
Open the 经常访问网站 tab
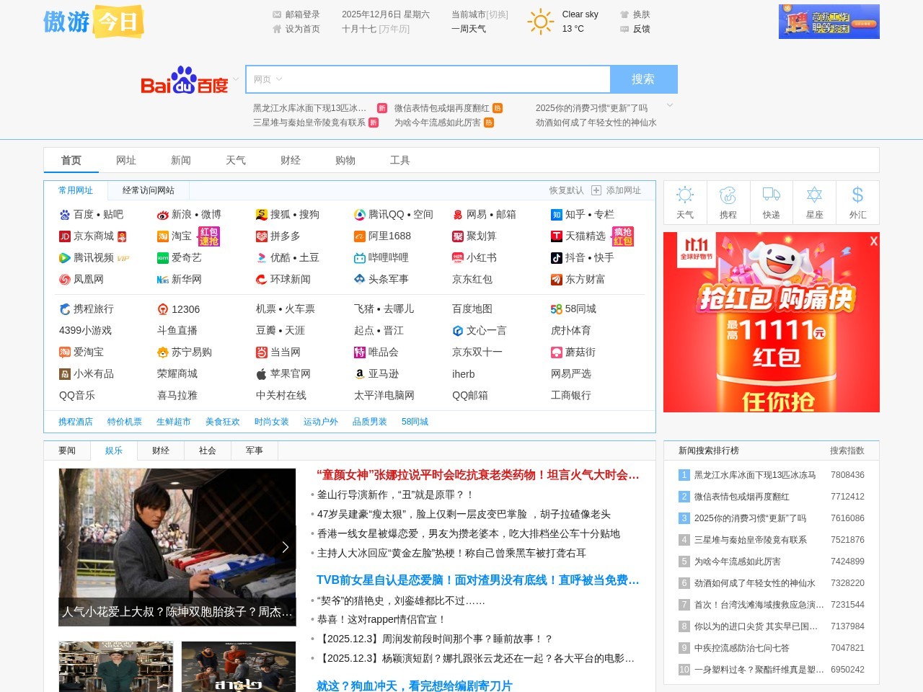(x=149, y=190)
